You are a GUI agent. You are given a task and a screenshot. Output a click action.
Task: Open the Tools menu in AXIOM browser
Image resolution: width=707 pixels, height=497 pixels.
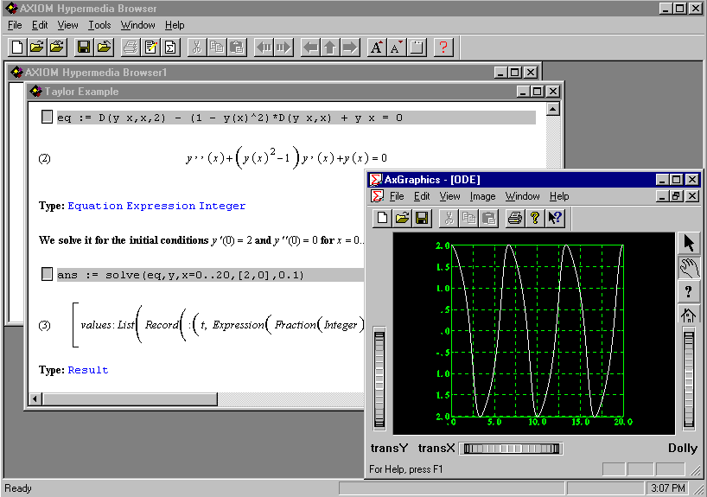99,25
